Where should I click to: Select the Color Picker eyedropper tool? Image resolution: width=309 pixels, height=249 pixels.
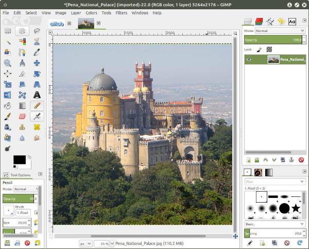37,52
